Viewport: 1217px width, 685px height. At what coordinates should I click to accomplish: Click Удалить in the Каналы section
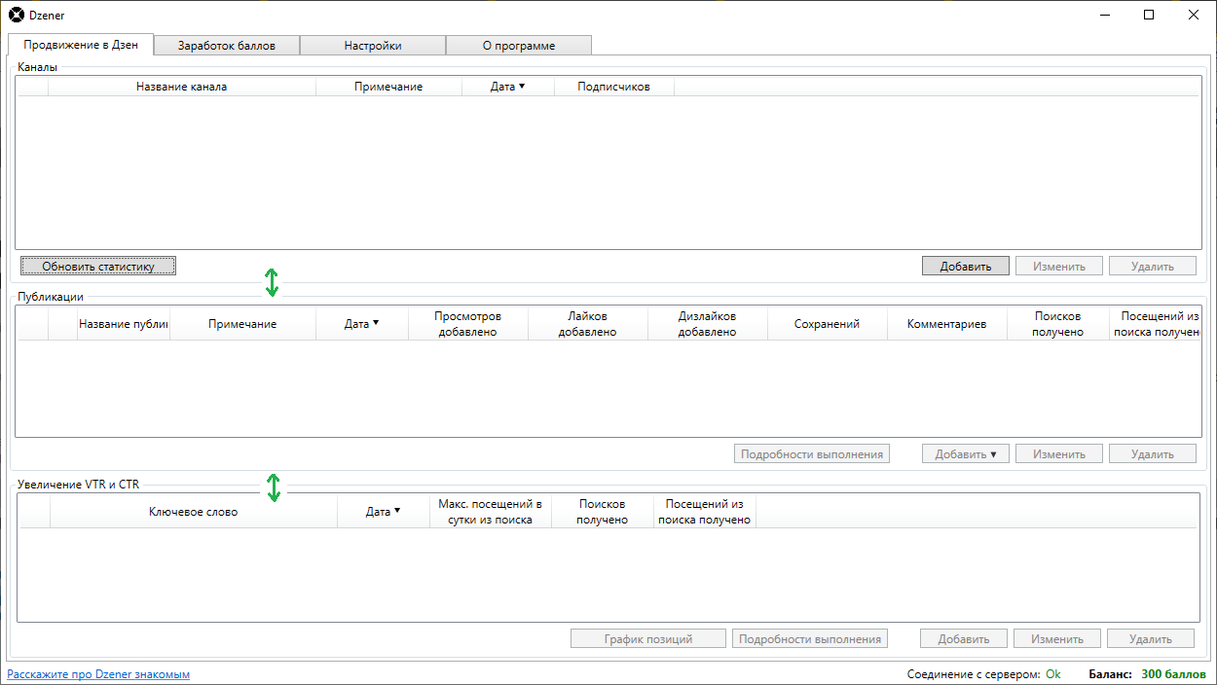[1153, 266]
